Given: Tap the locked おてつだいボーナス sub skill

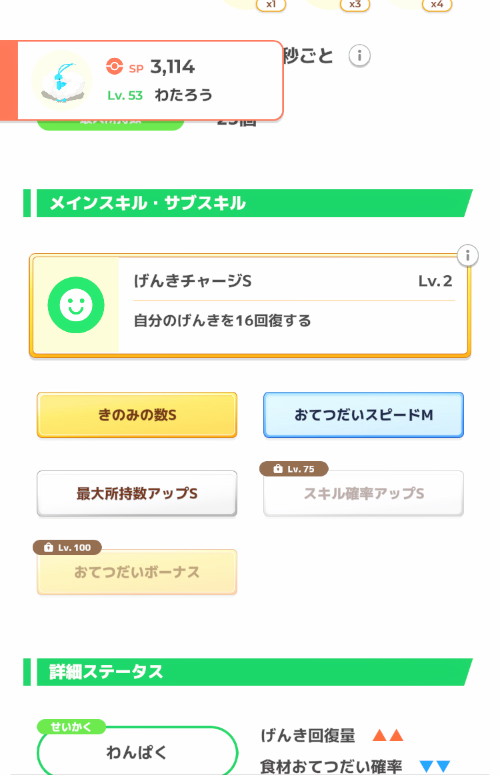Looking at the screenshot, I should click(137, 572).
